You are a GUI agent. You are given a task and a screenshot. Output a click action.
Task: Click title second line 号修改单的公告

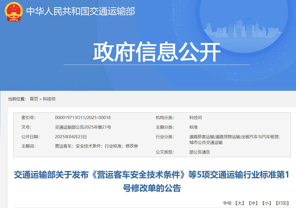pos(152,188)
